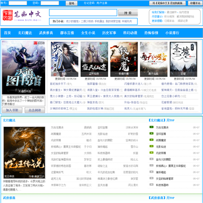Open the 武侠修真 navigation tab
203x203 pixels.
point(46,33)
